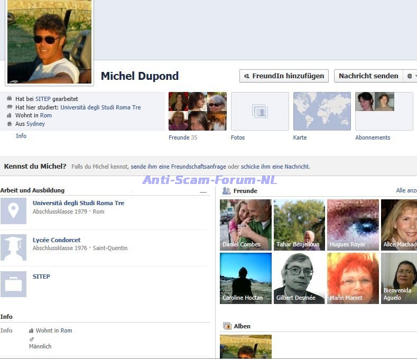Open Università degli Studi Roma Tre education entry
Image resolution: width=417 pixels, height=359 pixels.
(x=78, y=203)
